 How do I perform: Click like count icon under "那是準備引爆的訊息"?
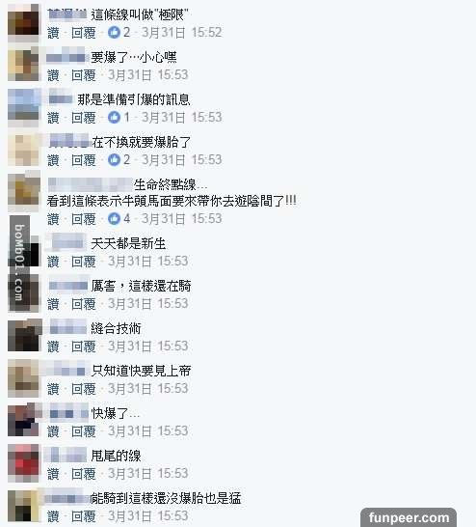click(x=114, y=118)
